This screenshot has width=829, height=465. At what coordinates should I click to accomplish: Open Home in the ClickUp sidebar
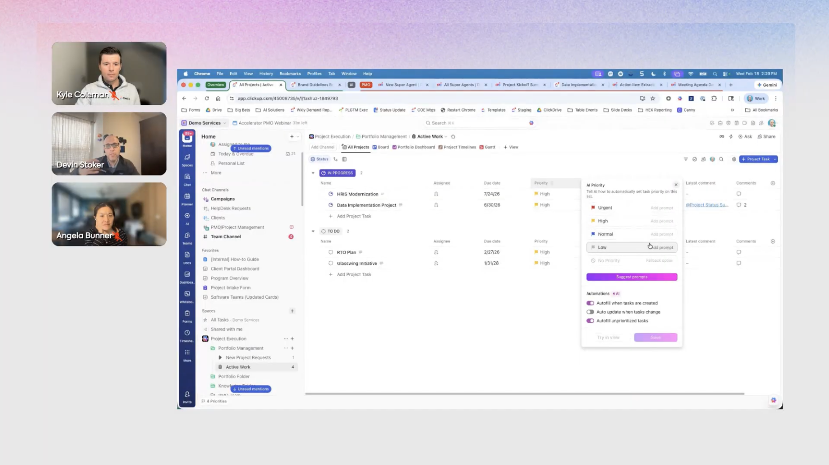[x=187, y=139]
